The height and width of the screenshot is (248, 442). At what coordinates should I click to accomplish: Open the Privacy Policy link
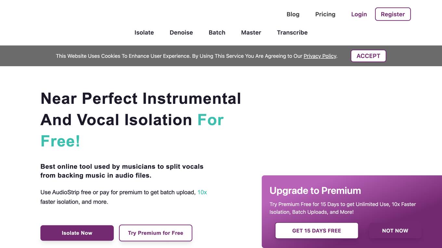point(320,56)
